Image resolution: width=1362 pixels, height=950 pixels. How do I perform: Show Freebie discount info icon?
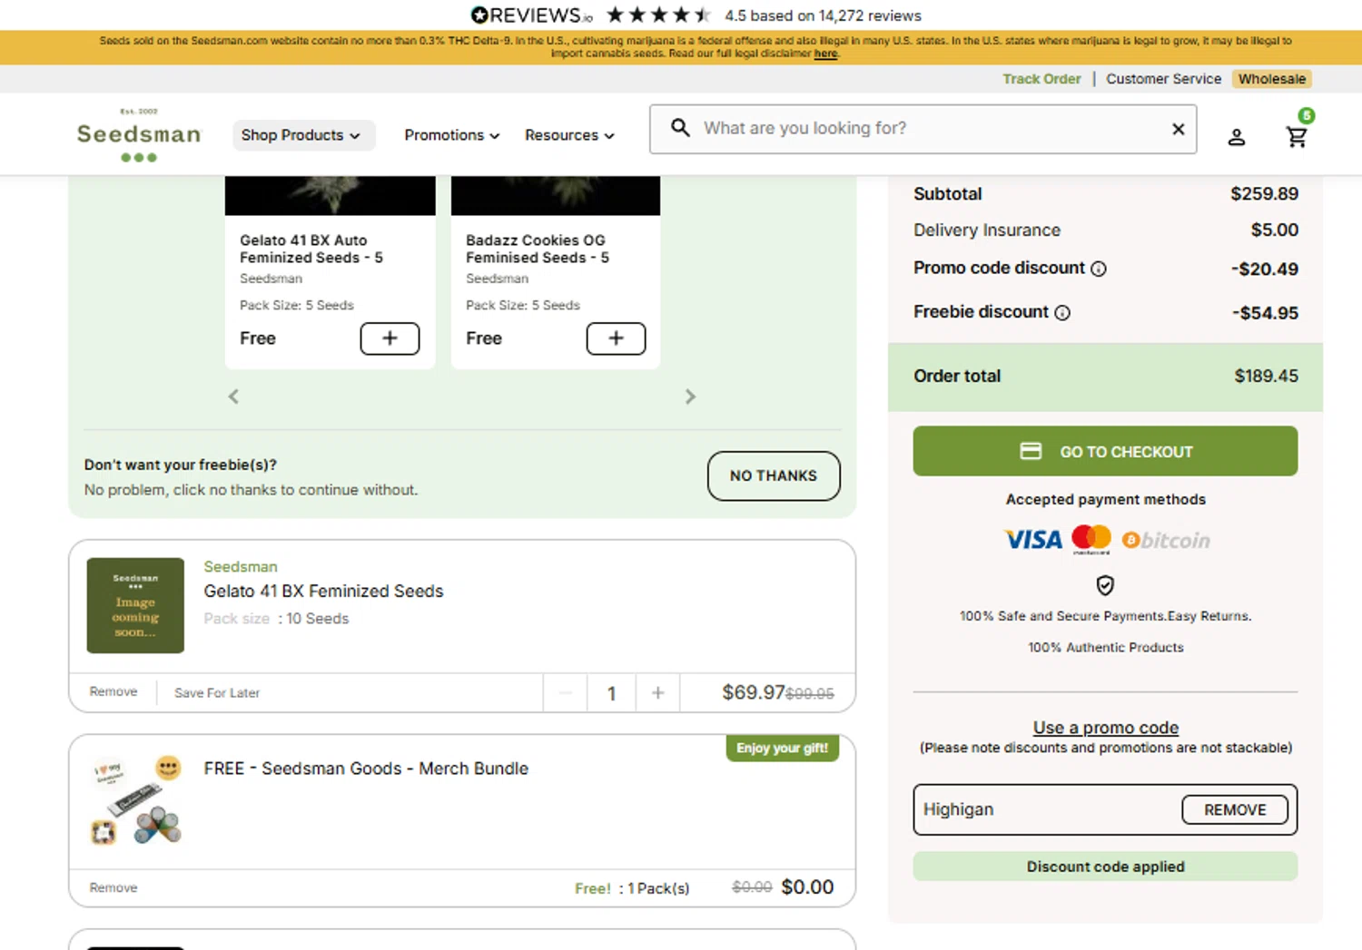click(x=1062, y=313)
